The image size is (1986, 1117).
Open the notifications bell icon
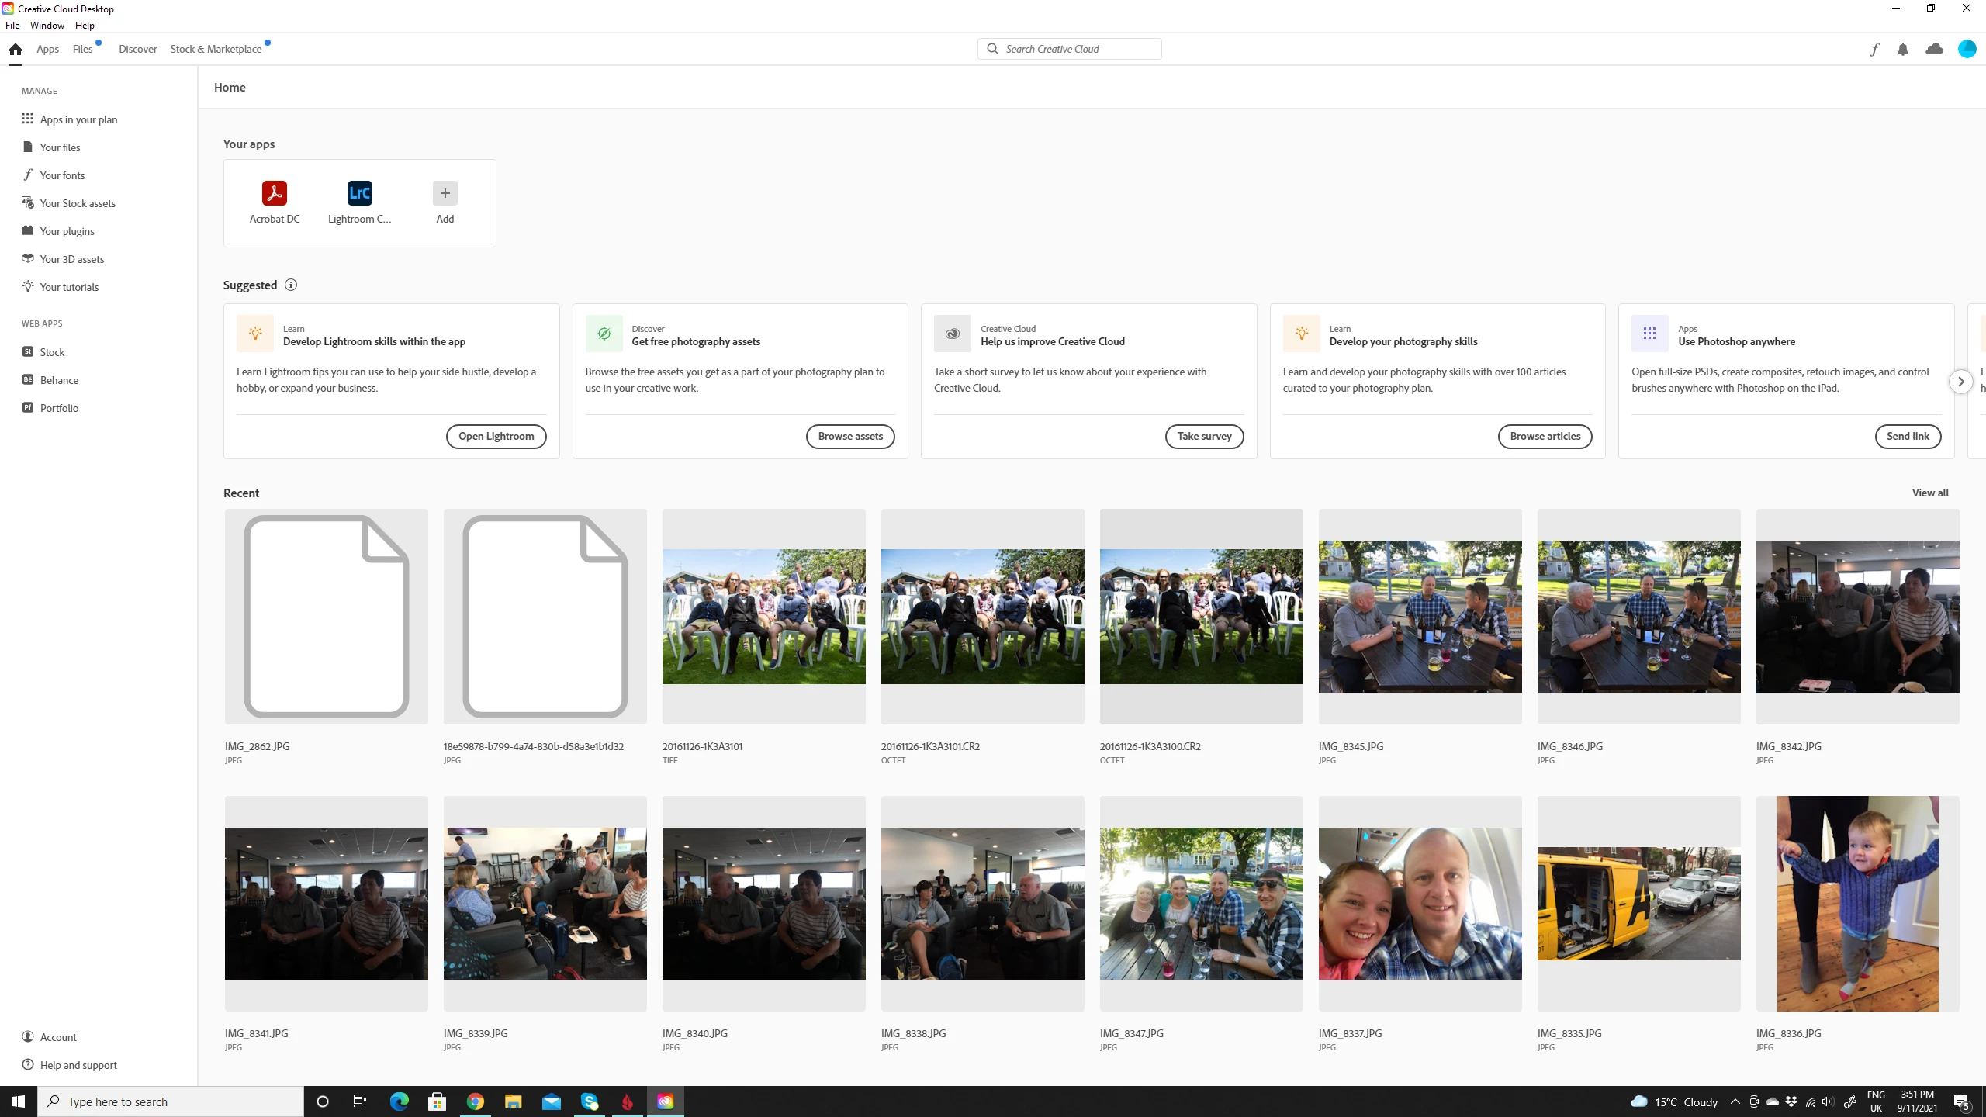[1903, 49]
